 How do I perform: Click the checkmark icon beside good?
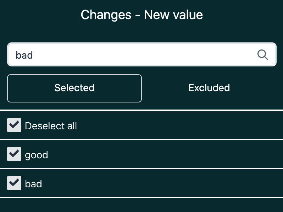[x=14, y=154]
